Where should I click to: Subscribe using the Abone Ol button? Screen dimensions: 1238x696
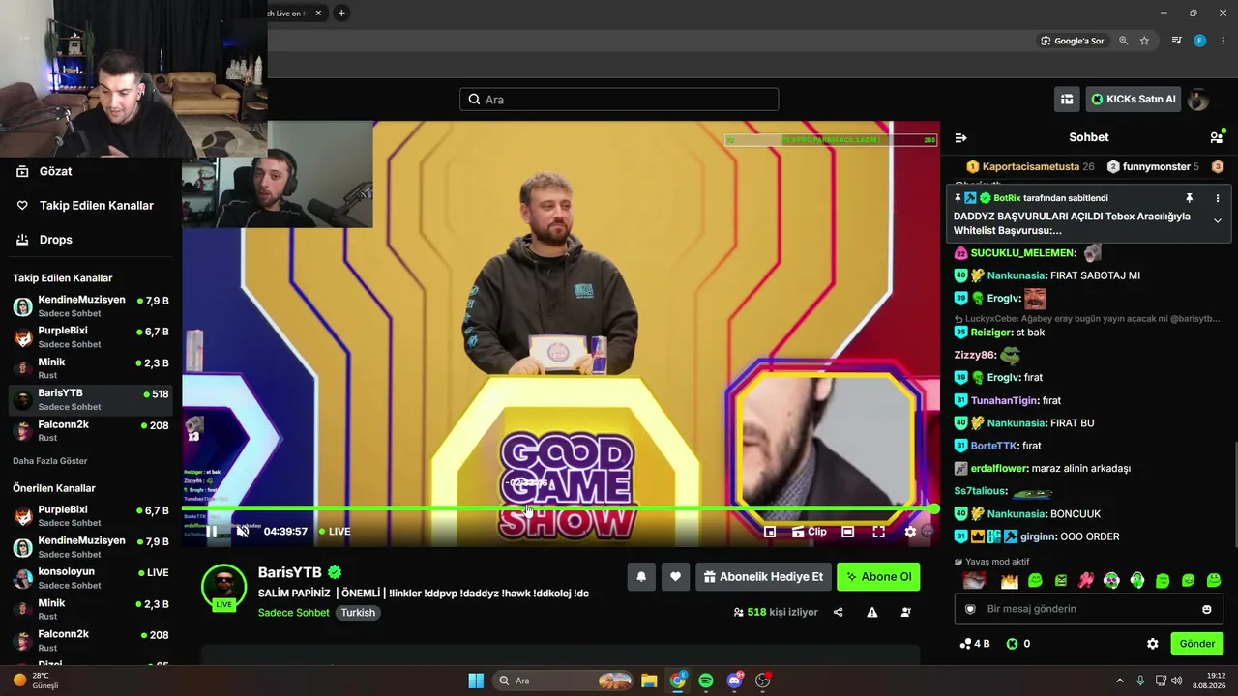(878, 577)
